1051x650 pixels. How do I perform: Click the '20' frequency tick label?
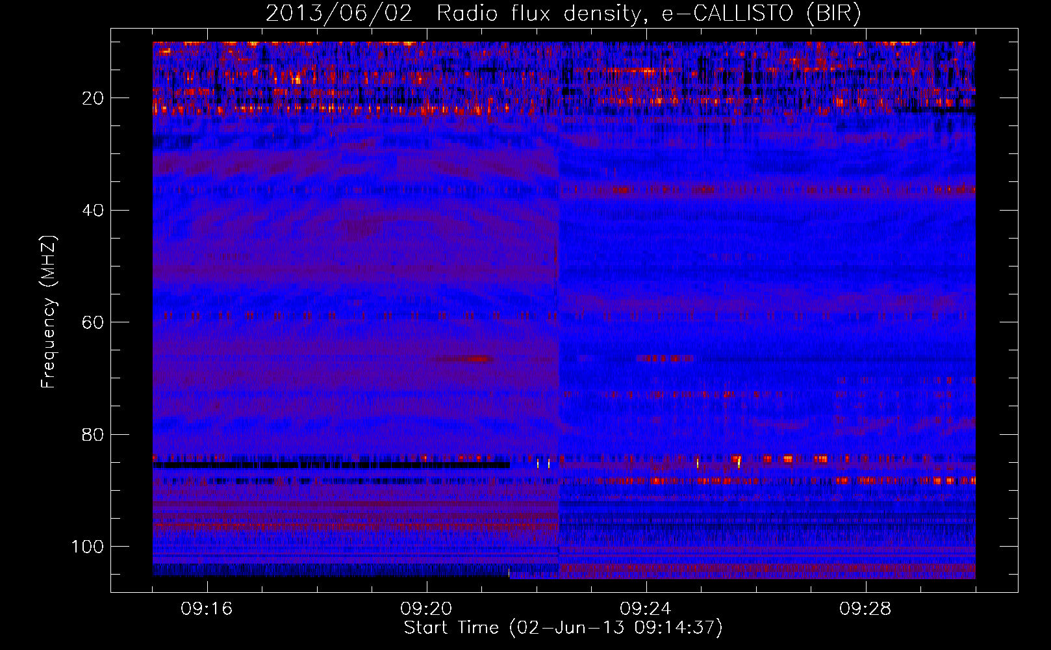[x=94, y=98]
